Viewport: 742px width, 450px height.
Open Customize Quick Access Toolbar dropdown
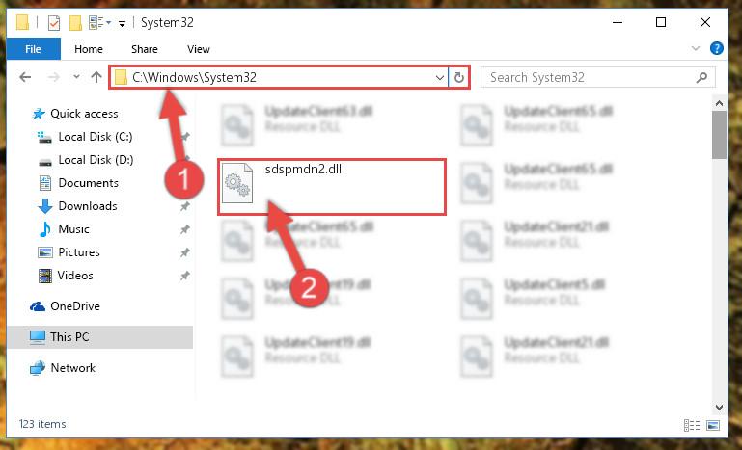pyautogui.click(x=123, y=23)
